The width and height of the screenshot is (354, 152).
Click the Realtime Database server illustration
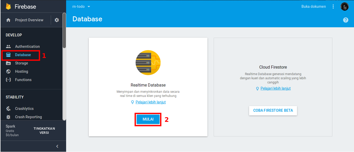(x=148, y=63)
